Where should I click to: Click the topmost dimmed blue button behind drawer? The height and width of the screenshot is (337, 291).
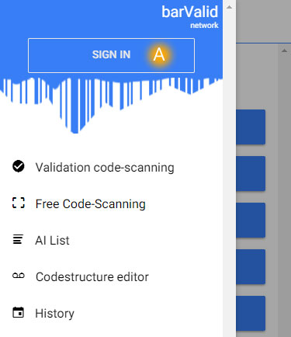(x=251, y=127)
